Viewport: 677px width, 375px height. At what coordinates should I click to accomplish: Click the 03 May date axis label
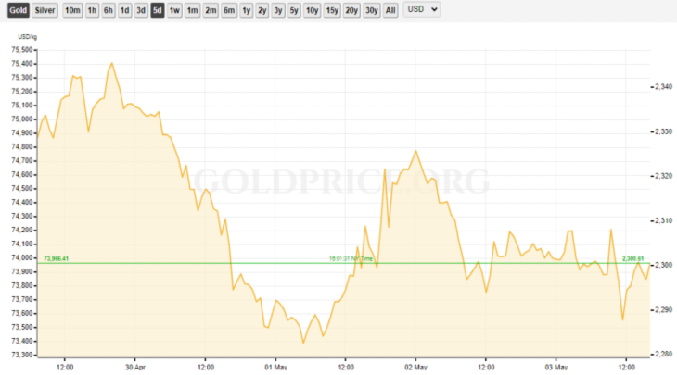pos(556,368)
